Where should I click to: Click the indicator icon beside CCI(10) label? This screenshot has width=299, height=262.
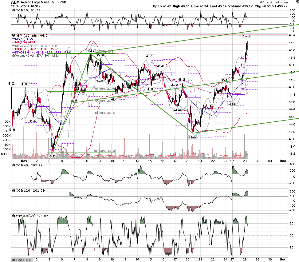tap(13, 10)
